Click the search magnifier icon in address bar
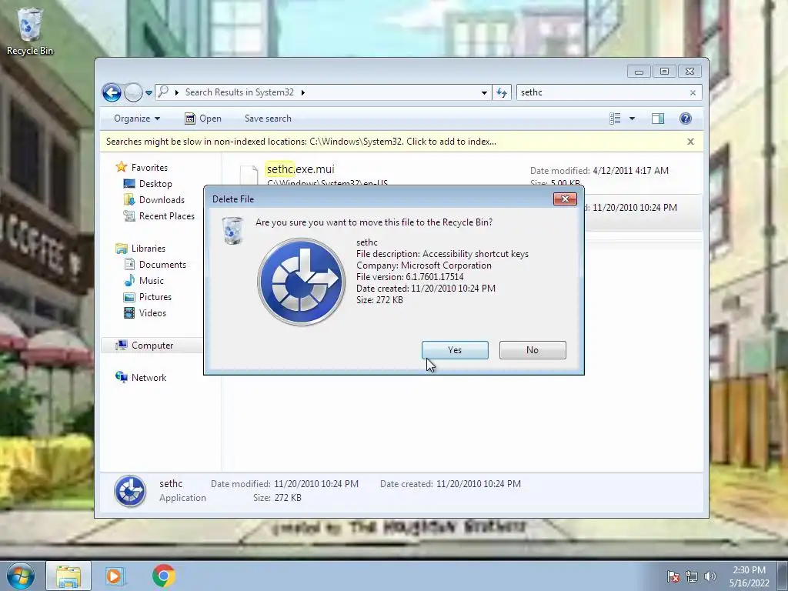The width and height of the screenshot is (788, 591). [163, 92]
